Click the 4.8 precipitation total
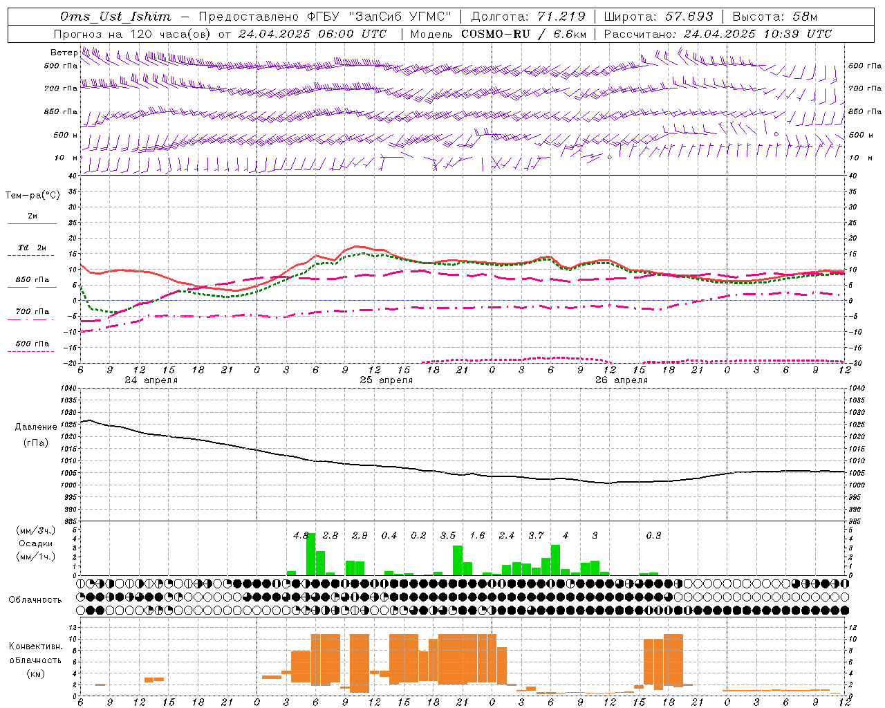Screen dimensions: 885x708 (x=301, y=535)
